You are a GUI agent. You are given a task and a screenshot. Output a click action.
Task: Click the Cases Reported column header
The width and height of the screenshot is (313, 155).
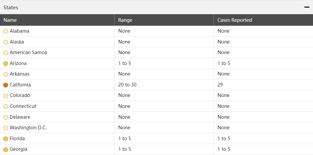235,20
